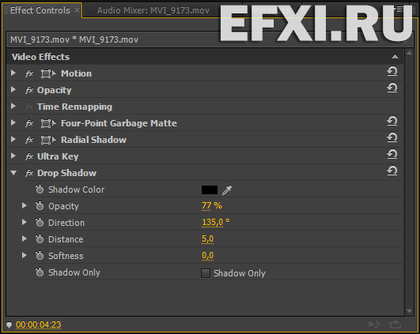
Task: Expand Drop Shadow Opacity parameter
Action: [x=24, y=205]
